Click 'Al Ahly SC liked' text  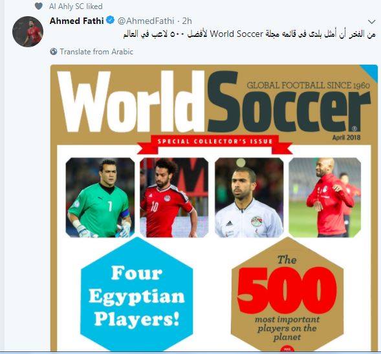coord(76,6)
